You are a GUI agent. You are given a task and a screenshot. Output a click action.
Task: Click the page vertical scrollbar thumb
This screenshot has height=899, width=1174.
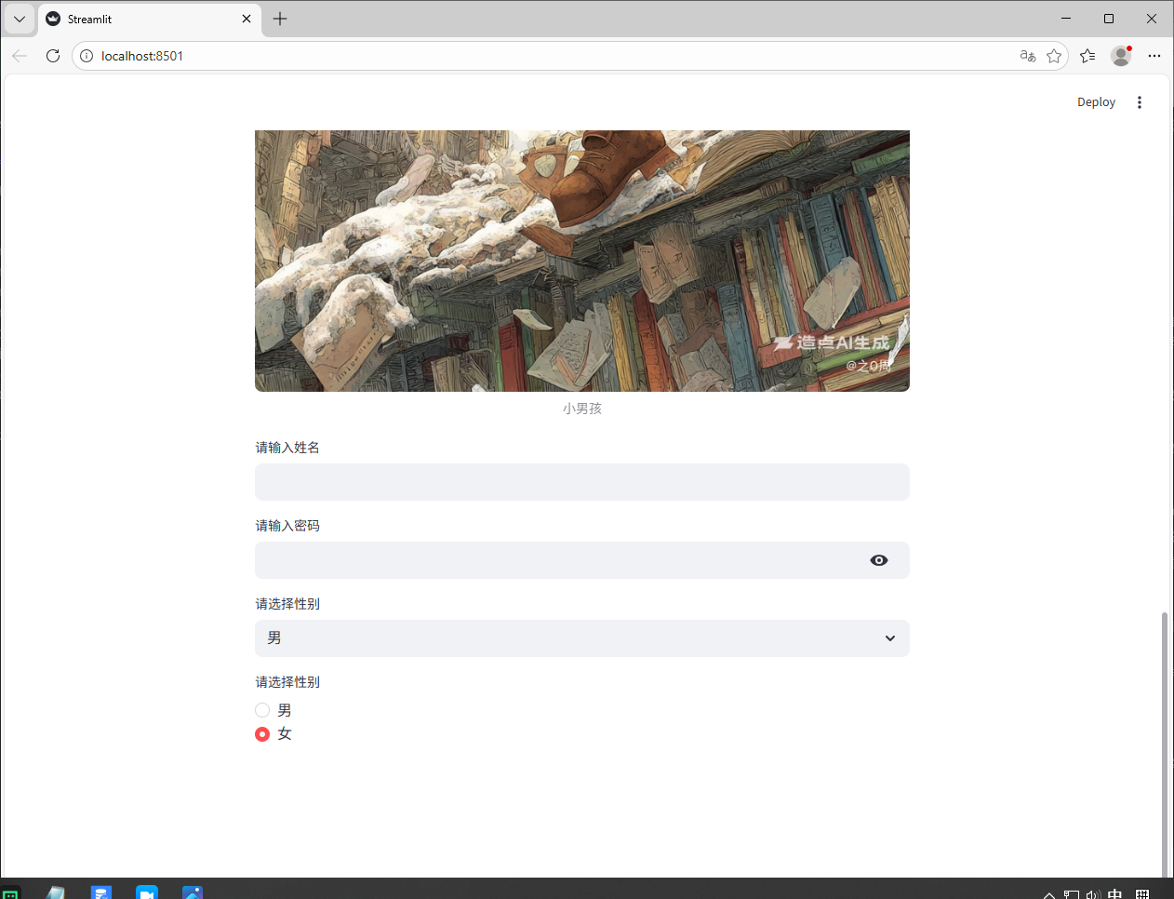click(1165, 743)
